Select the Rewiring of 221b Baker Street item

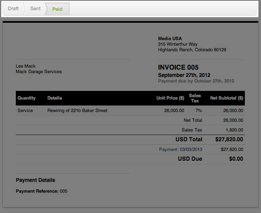(x=77, y=110)
